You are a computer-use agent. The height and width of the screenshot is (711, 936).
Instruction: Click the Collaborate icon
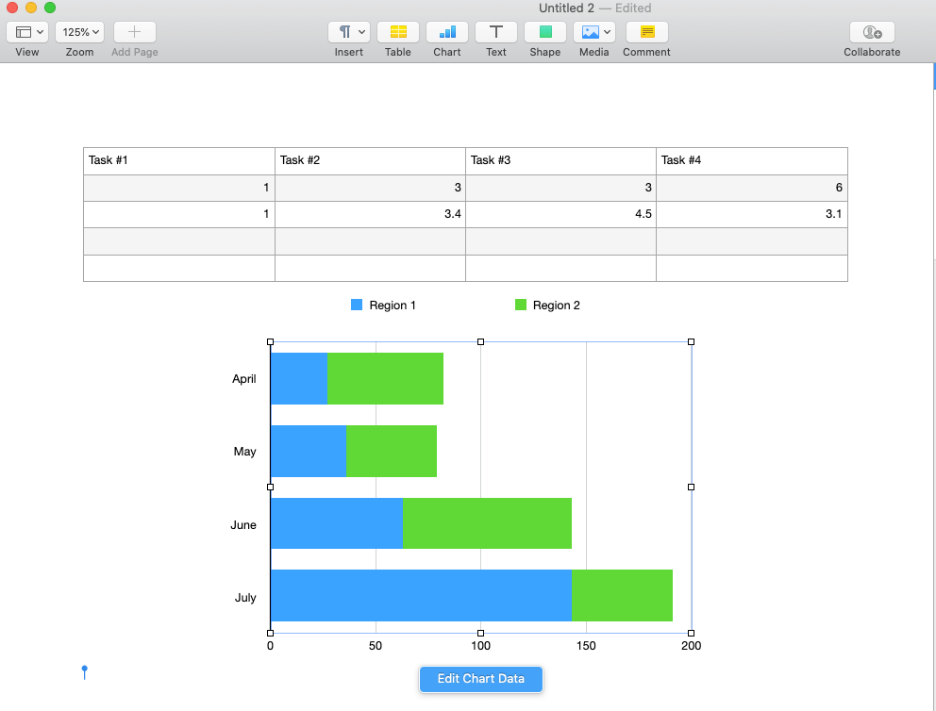coord(872,32)
